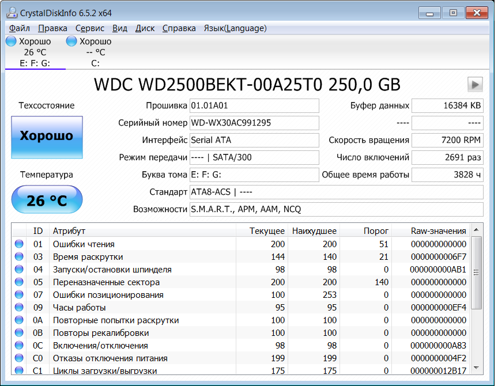Open the Правка menu

52,28
